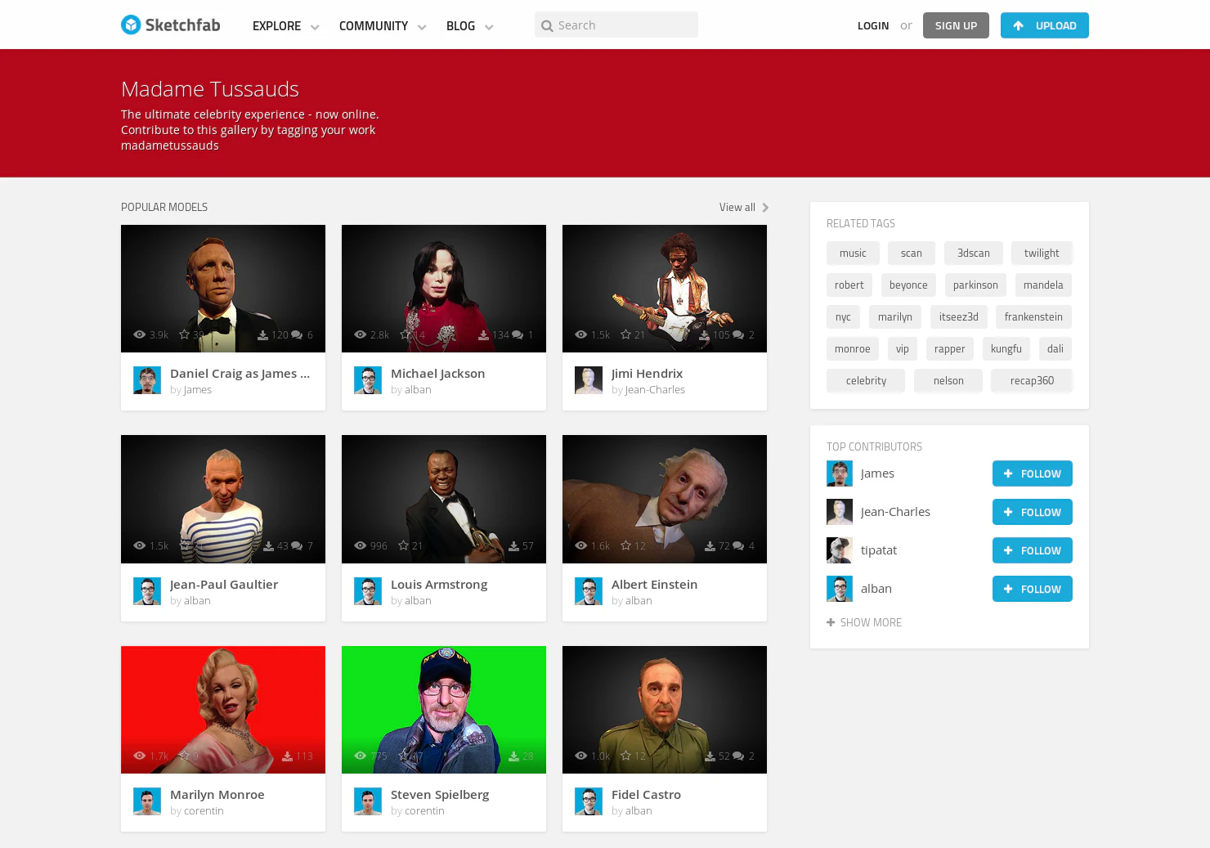Image resolution: width=1210 pixels, height=848 pixels.
Task: Click corentin's avatar on Steven Spielberg card
Action: [x=368, y=801]
